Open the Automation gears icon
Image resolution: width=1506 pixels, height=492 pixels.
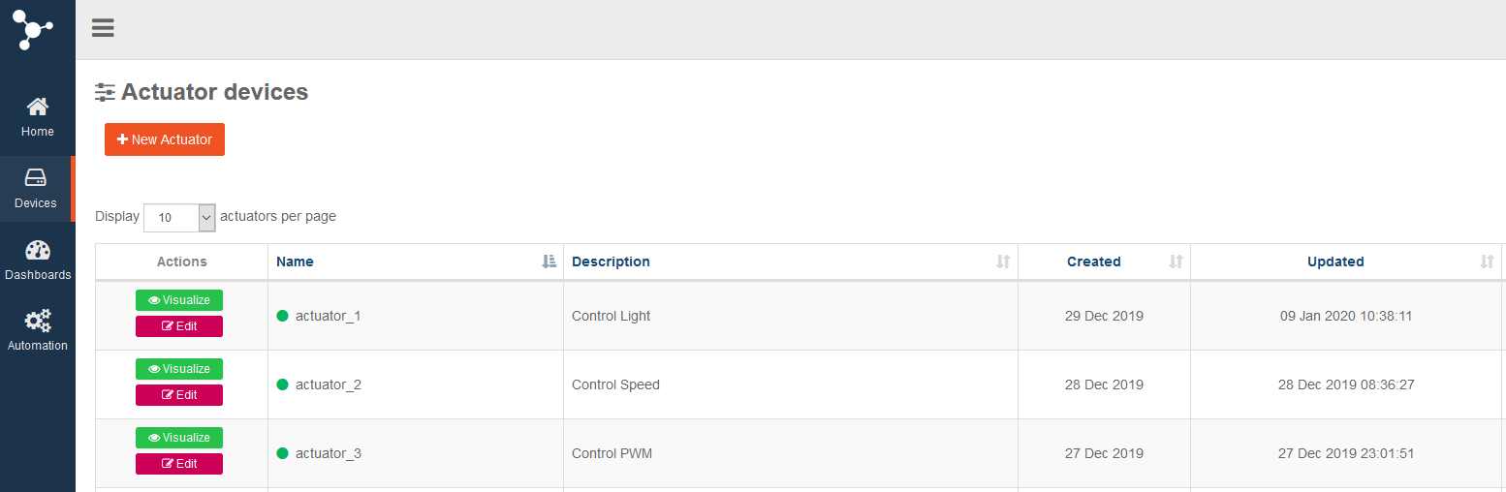click(x=38, y=321)
